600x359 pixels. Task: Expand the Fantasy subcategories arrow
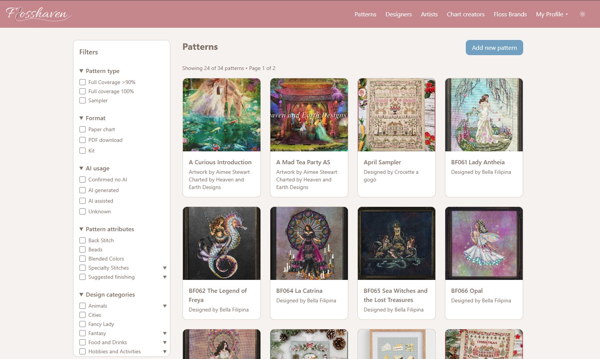coord(165,334)
